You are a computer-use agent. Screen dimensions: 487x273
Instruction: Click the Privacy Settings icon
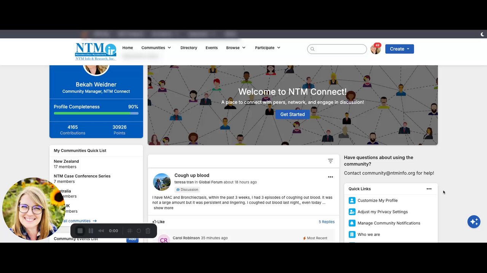(x=352, y=212)
